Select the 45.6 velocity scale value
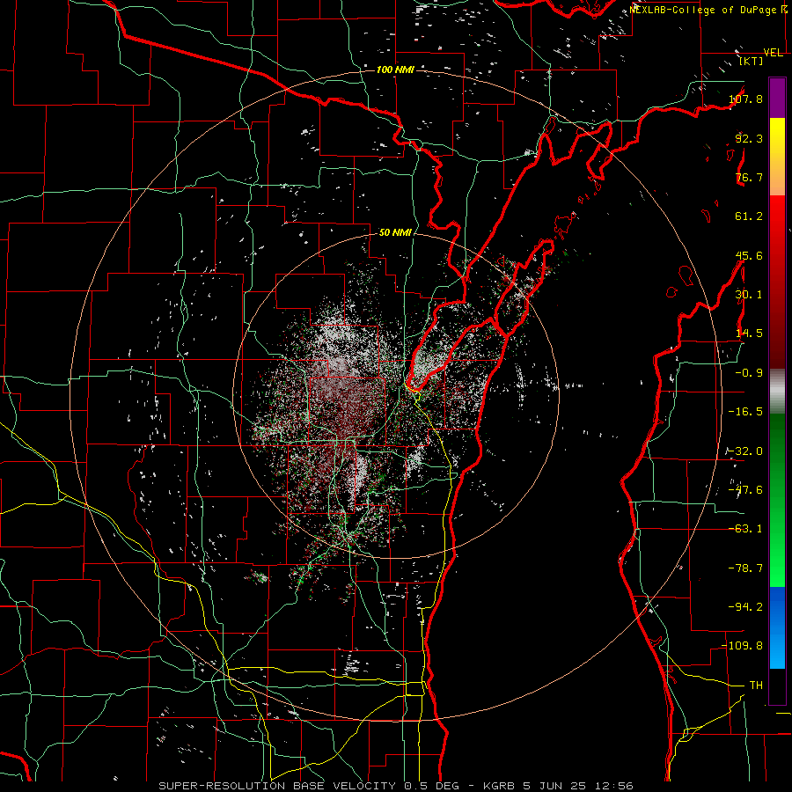 click(749, 255)
